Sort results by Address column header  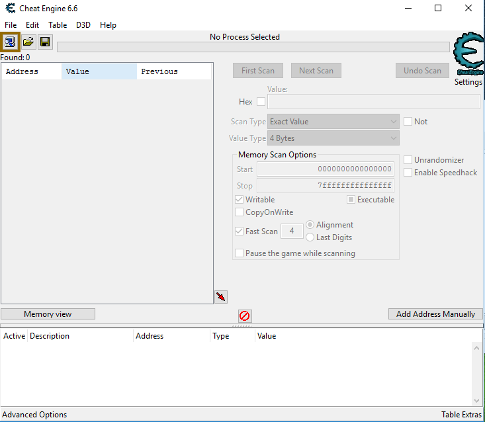(x=32, y=71)
